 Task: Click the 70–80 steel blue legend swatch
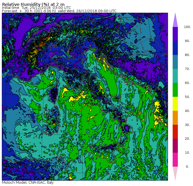click(175, 62)
